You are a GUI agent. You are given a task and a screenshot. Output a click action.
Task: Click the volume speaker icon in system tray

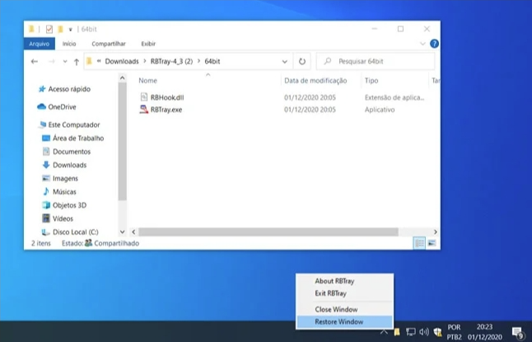(424, 332)
